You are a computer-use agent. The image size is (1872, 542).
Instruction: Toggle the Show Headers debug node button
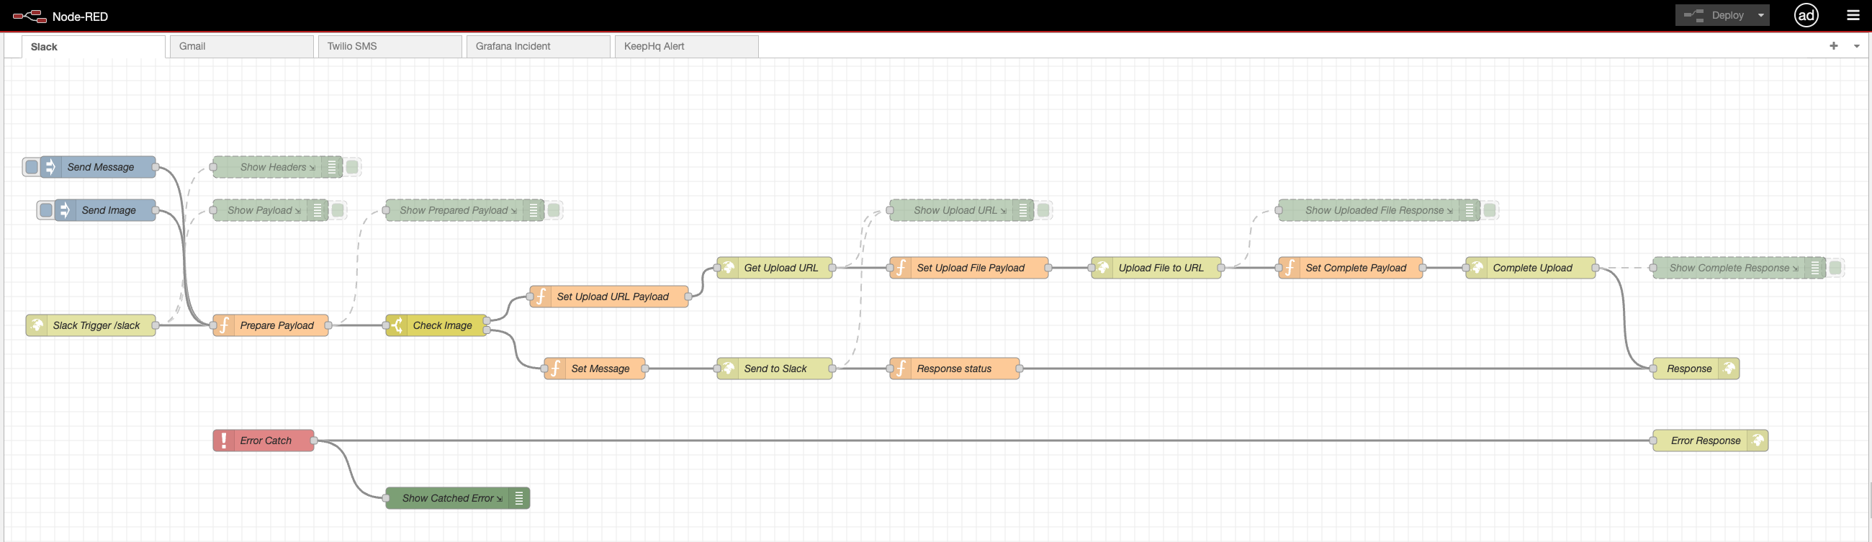pos(353,167)
